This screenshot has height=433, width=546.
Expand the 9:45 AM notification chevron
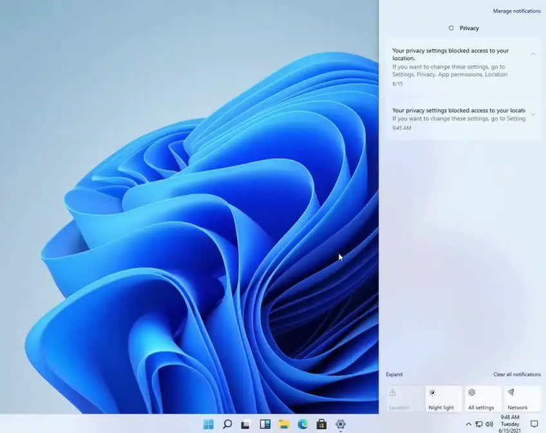[x=532, y=115]
